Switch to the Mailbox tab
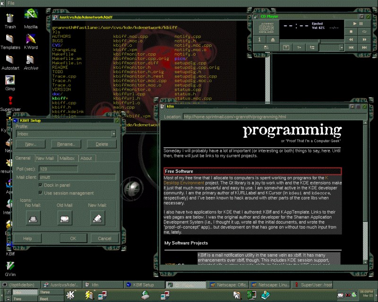378x302 pixels. tap(67, 158)
